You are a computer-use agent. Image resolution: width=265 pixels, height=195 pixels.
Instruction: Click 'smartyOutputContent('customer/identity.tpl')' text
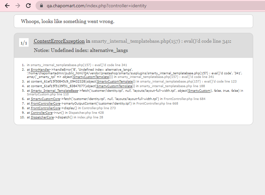[x=98, y=104]
